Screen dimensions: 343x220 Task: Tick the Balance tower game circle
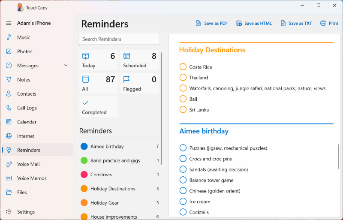tap(183, 180)
